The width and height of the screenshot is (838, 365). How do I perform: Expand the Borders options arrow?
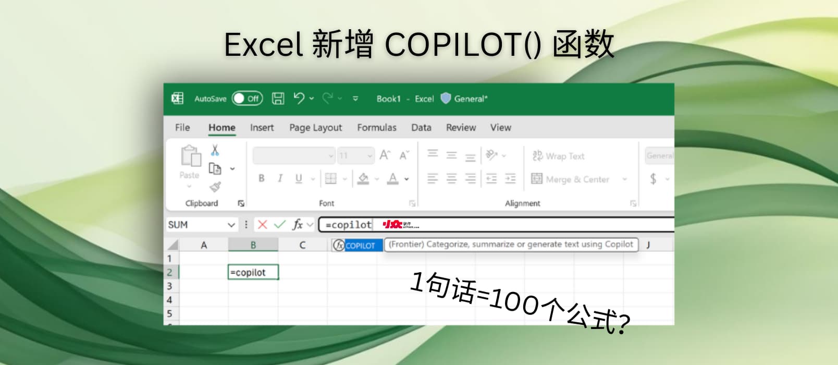(344, 179)
